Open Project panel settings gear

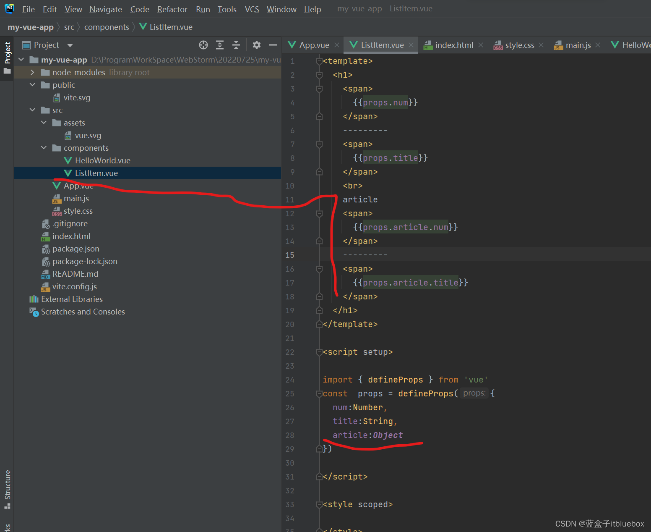click(x=257, y=45)
